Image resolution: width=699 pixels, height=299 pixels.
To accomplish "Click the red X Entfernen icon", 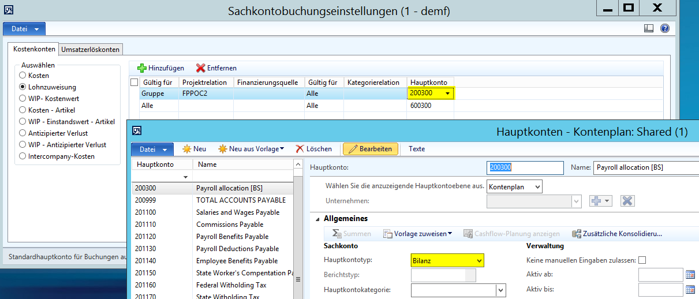I will click(200, 68).
